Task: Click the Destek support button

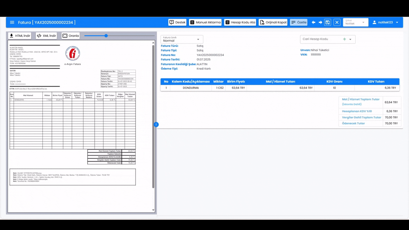Action: (x=177, y=22)
